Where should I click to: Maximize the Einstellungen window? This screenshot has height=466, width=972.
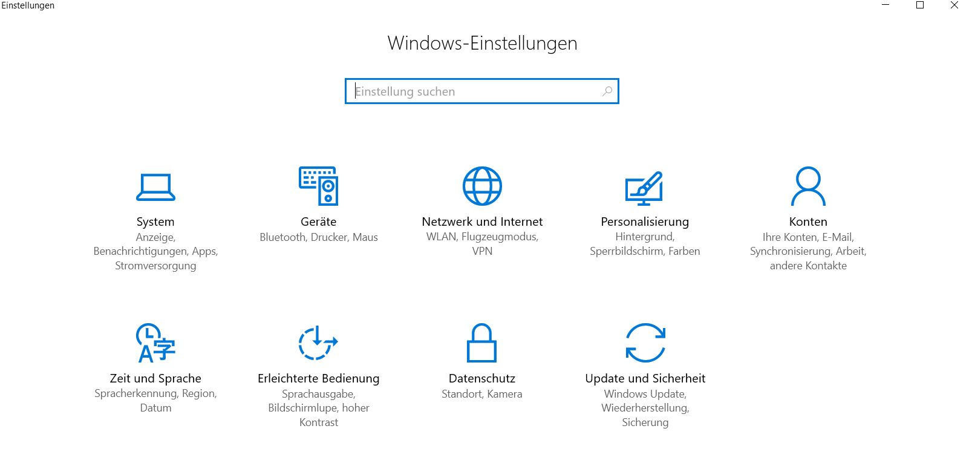click(x=920, y=5)
